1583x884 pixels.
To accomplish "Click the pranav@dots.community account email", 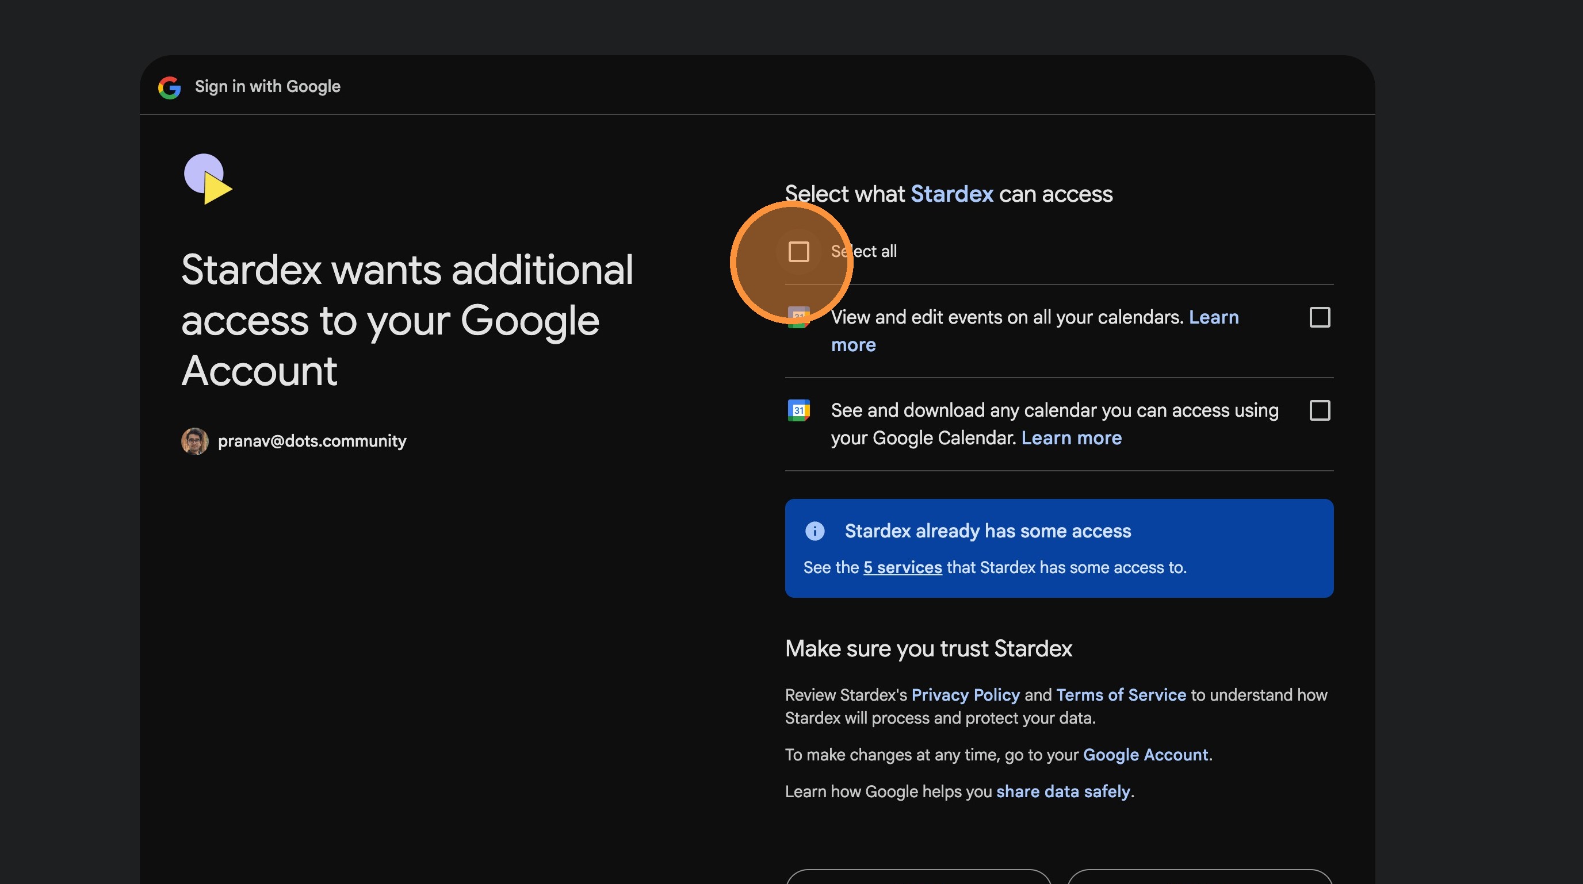I will 312,441.
